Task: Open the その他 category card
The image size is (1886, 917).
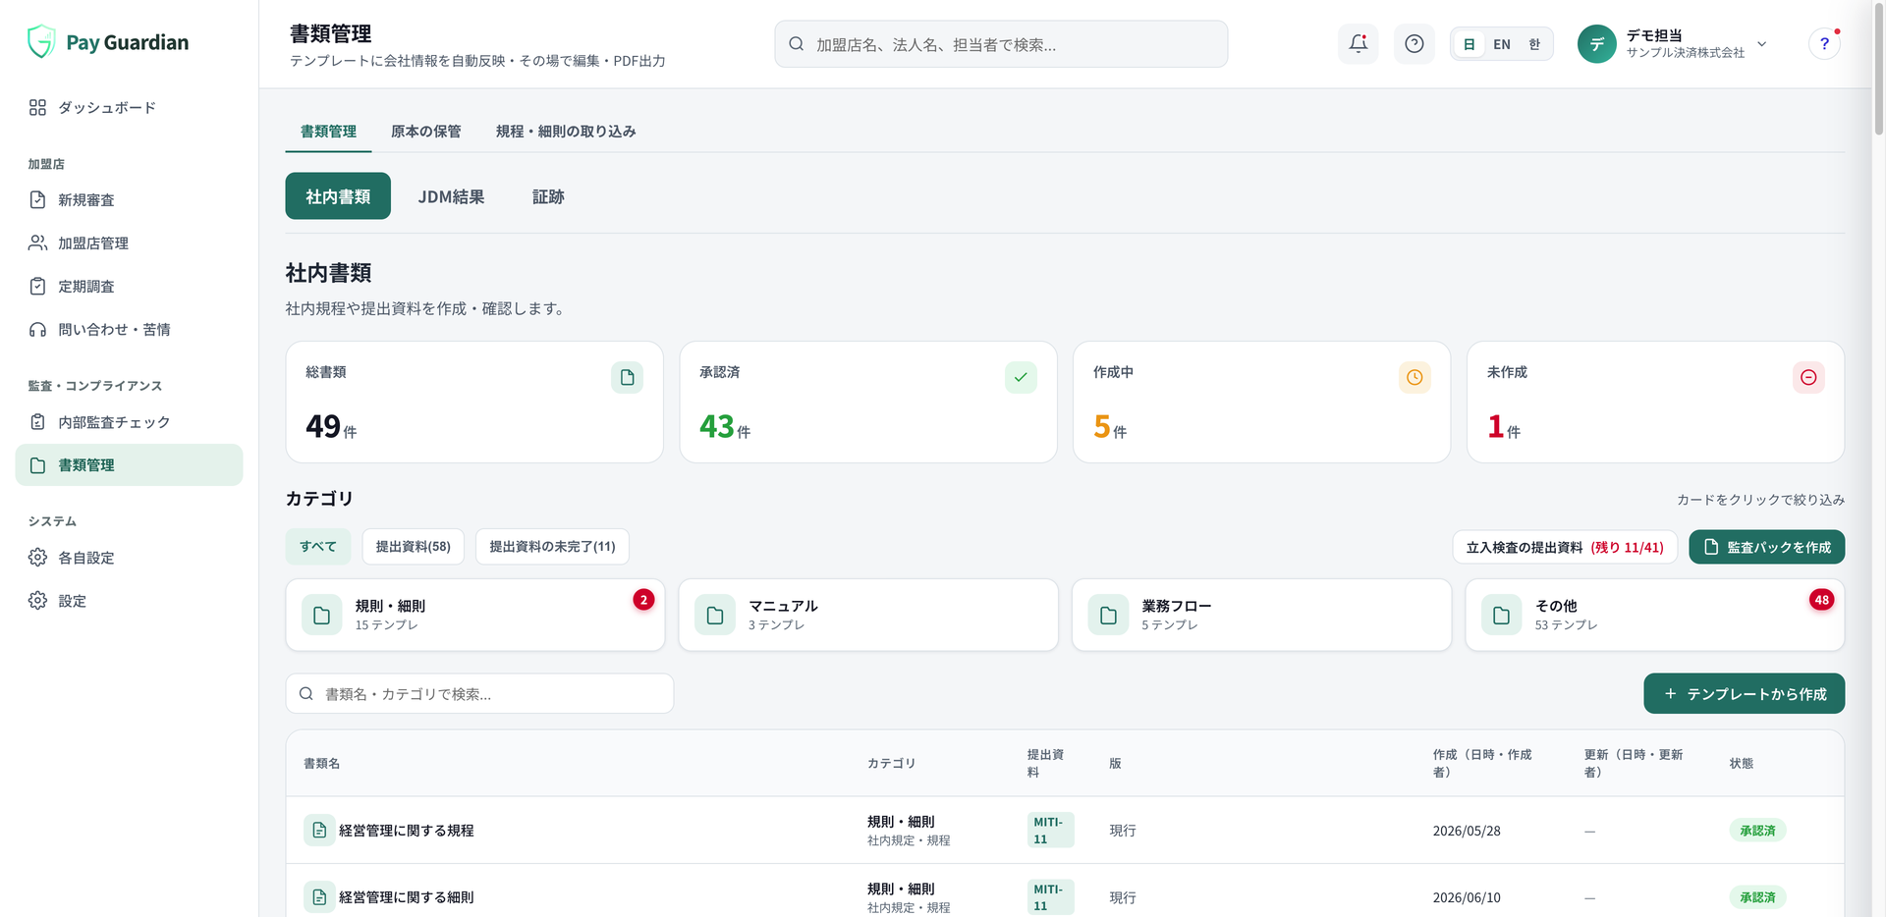Action: 1654,615
